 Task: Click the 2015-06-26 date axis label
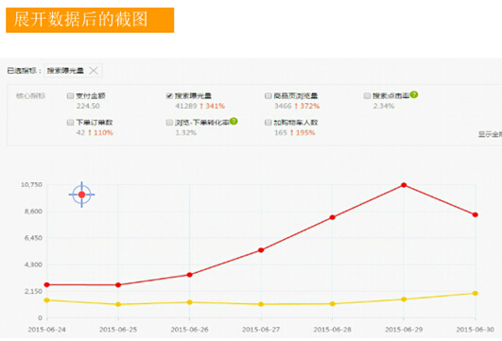tap(189, 330)
